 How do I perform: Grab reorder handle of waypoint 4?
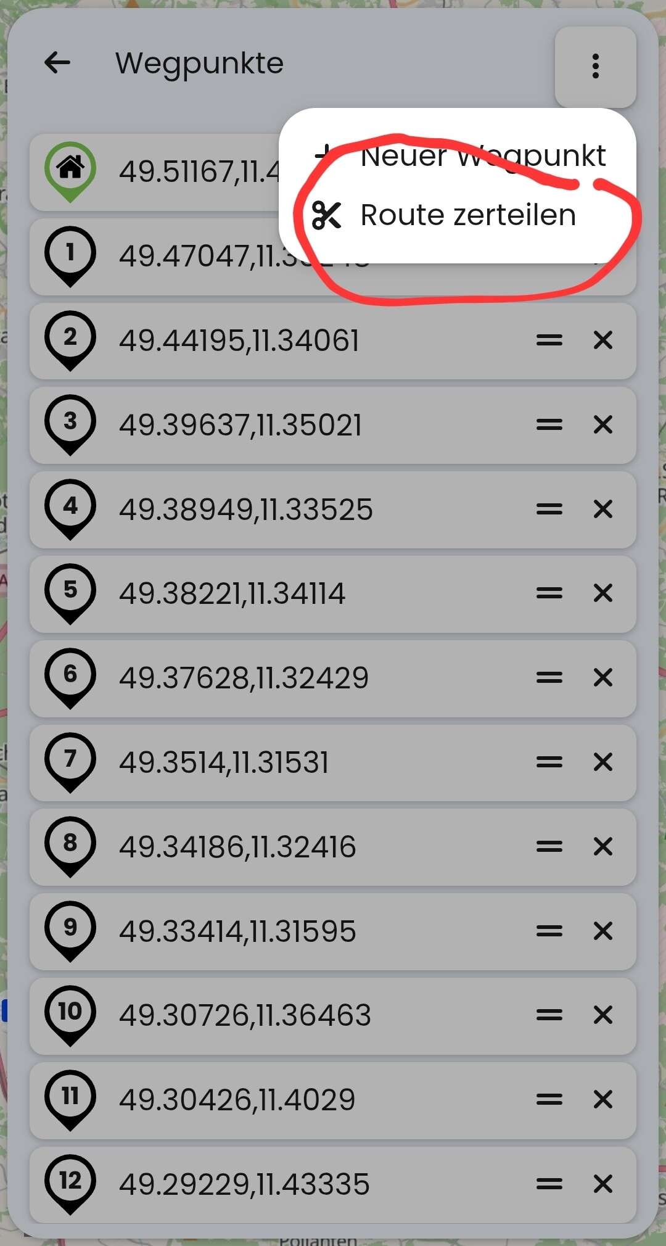[549, 510]
